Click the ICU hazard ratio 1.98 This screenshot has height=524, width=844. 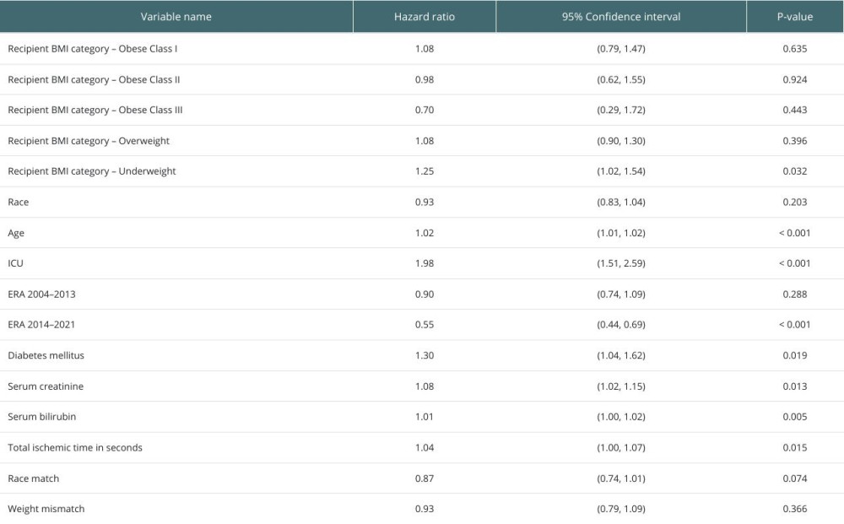[x=425, y=263]
